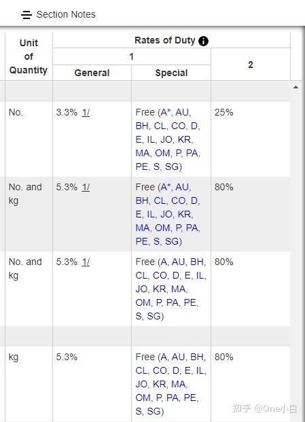This screenshot has width=305, height=422.
Task: Click the Unit of Quantity header
Action: tap(29, 56)
